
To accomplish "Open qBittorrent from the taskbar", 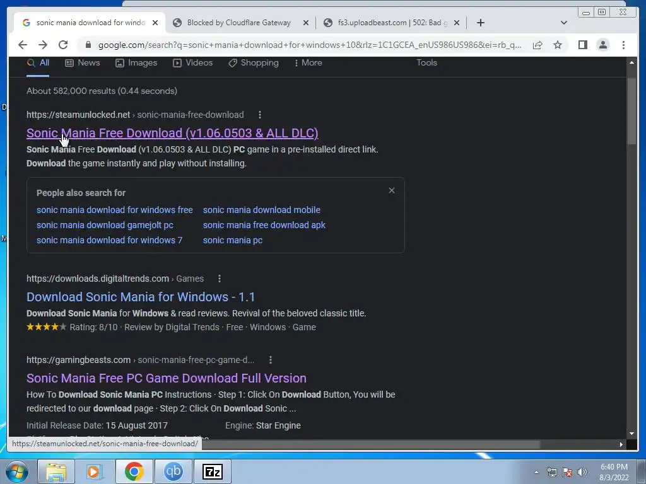I will click(x=173, y=471).
